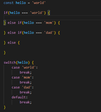The image size is (101, 112).
Task: Click the case 'world' label
Action: point(25,68)
